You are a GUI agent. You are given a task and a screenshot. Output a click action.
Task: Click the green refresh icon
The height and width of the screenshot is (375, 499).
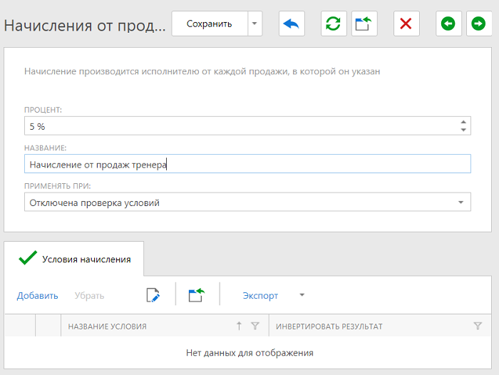334,24
